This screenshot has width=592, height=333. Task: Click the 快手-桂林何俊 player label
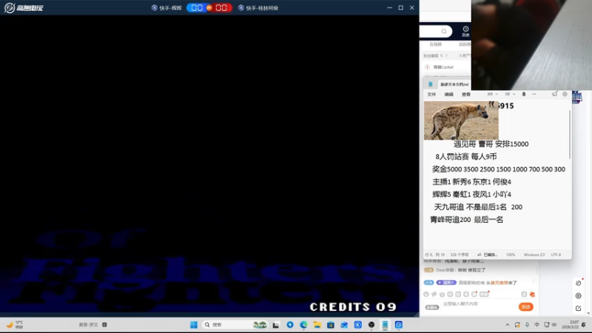[x=258, y=8]
